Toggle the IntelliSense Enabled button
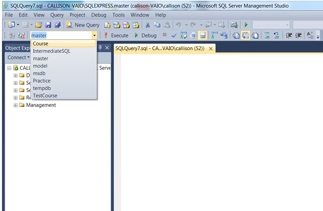Screen dimensions: 323x211 [203, 35]
